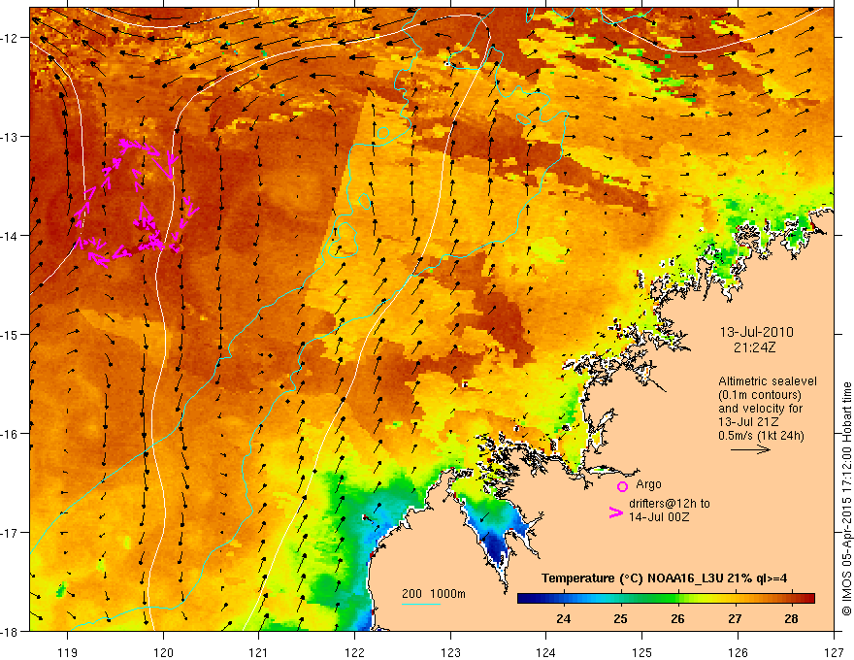Click the longitude axis label 120
The image size is (854, 660).
(x=163, y=652)
